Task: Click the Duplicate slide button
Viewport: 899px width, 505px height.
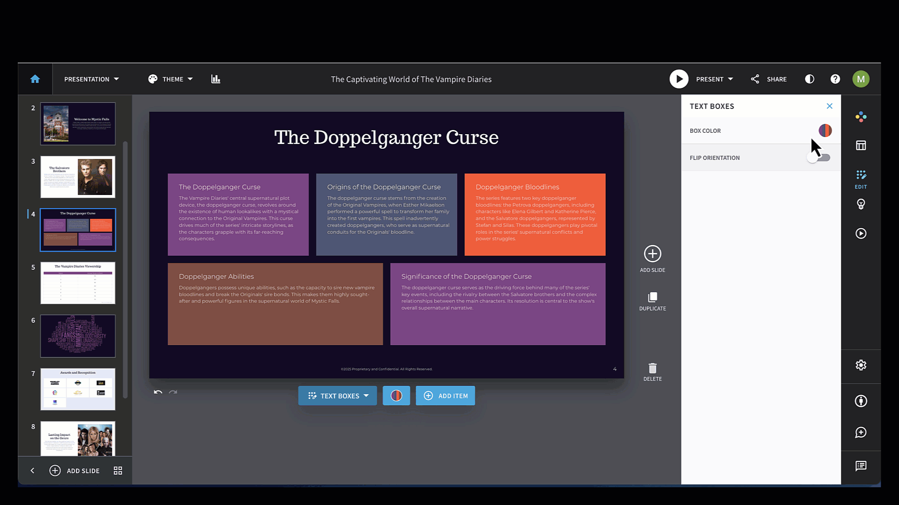Action: [x=652, y=301]
